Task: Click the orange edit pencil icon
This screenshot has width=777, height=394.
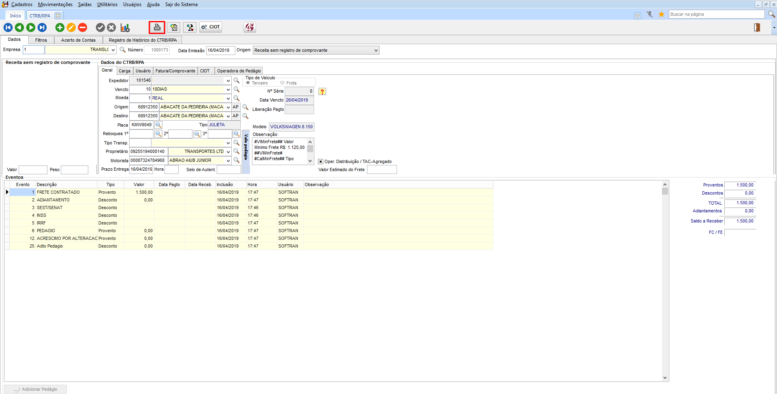Action: click(x=71, y=28)
